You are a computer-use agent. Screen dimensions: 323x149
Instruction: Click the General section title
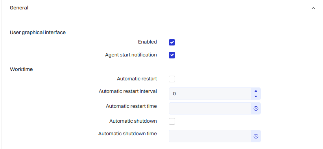pos(19,8)
